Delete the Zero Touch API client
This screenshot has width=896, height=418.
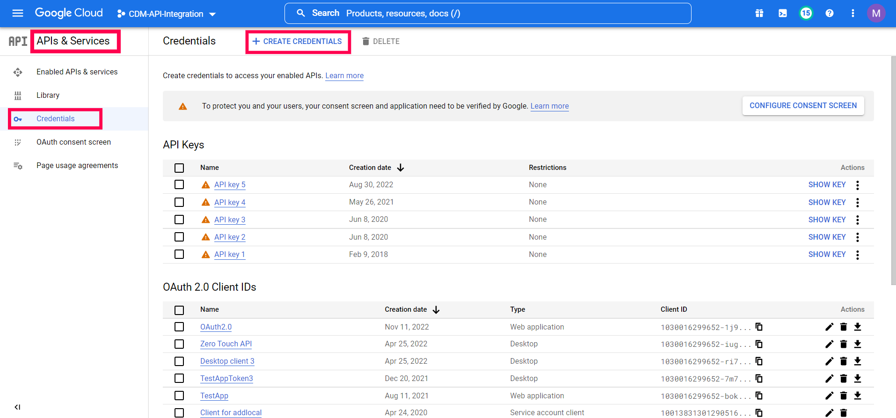point(844,344)
